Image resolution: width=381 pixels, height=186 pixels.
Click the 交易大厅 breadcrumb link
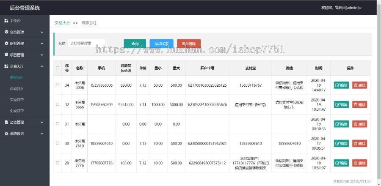click(62, 23)
